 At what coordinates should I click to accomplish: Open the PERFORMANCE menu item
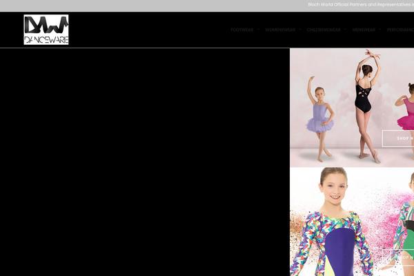pos(400,30)
